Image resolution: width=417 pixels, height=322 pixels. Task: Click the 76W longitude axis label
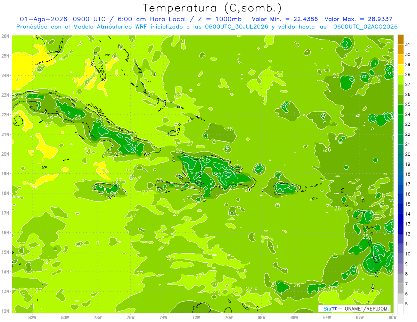point(131,317)
